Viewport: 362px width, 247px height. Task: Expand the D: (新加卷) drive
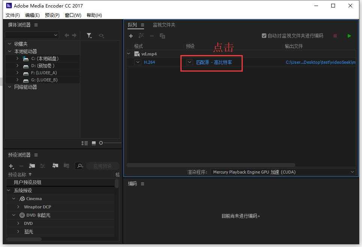pos(17,66)
